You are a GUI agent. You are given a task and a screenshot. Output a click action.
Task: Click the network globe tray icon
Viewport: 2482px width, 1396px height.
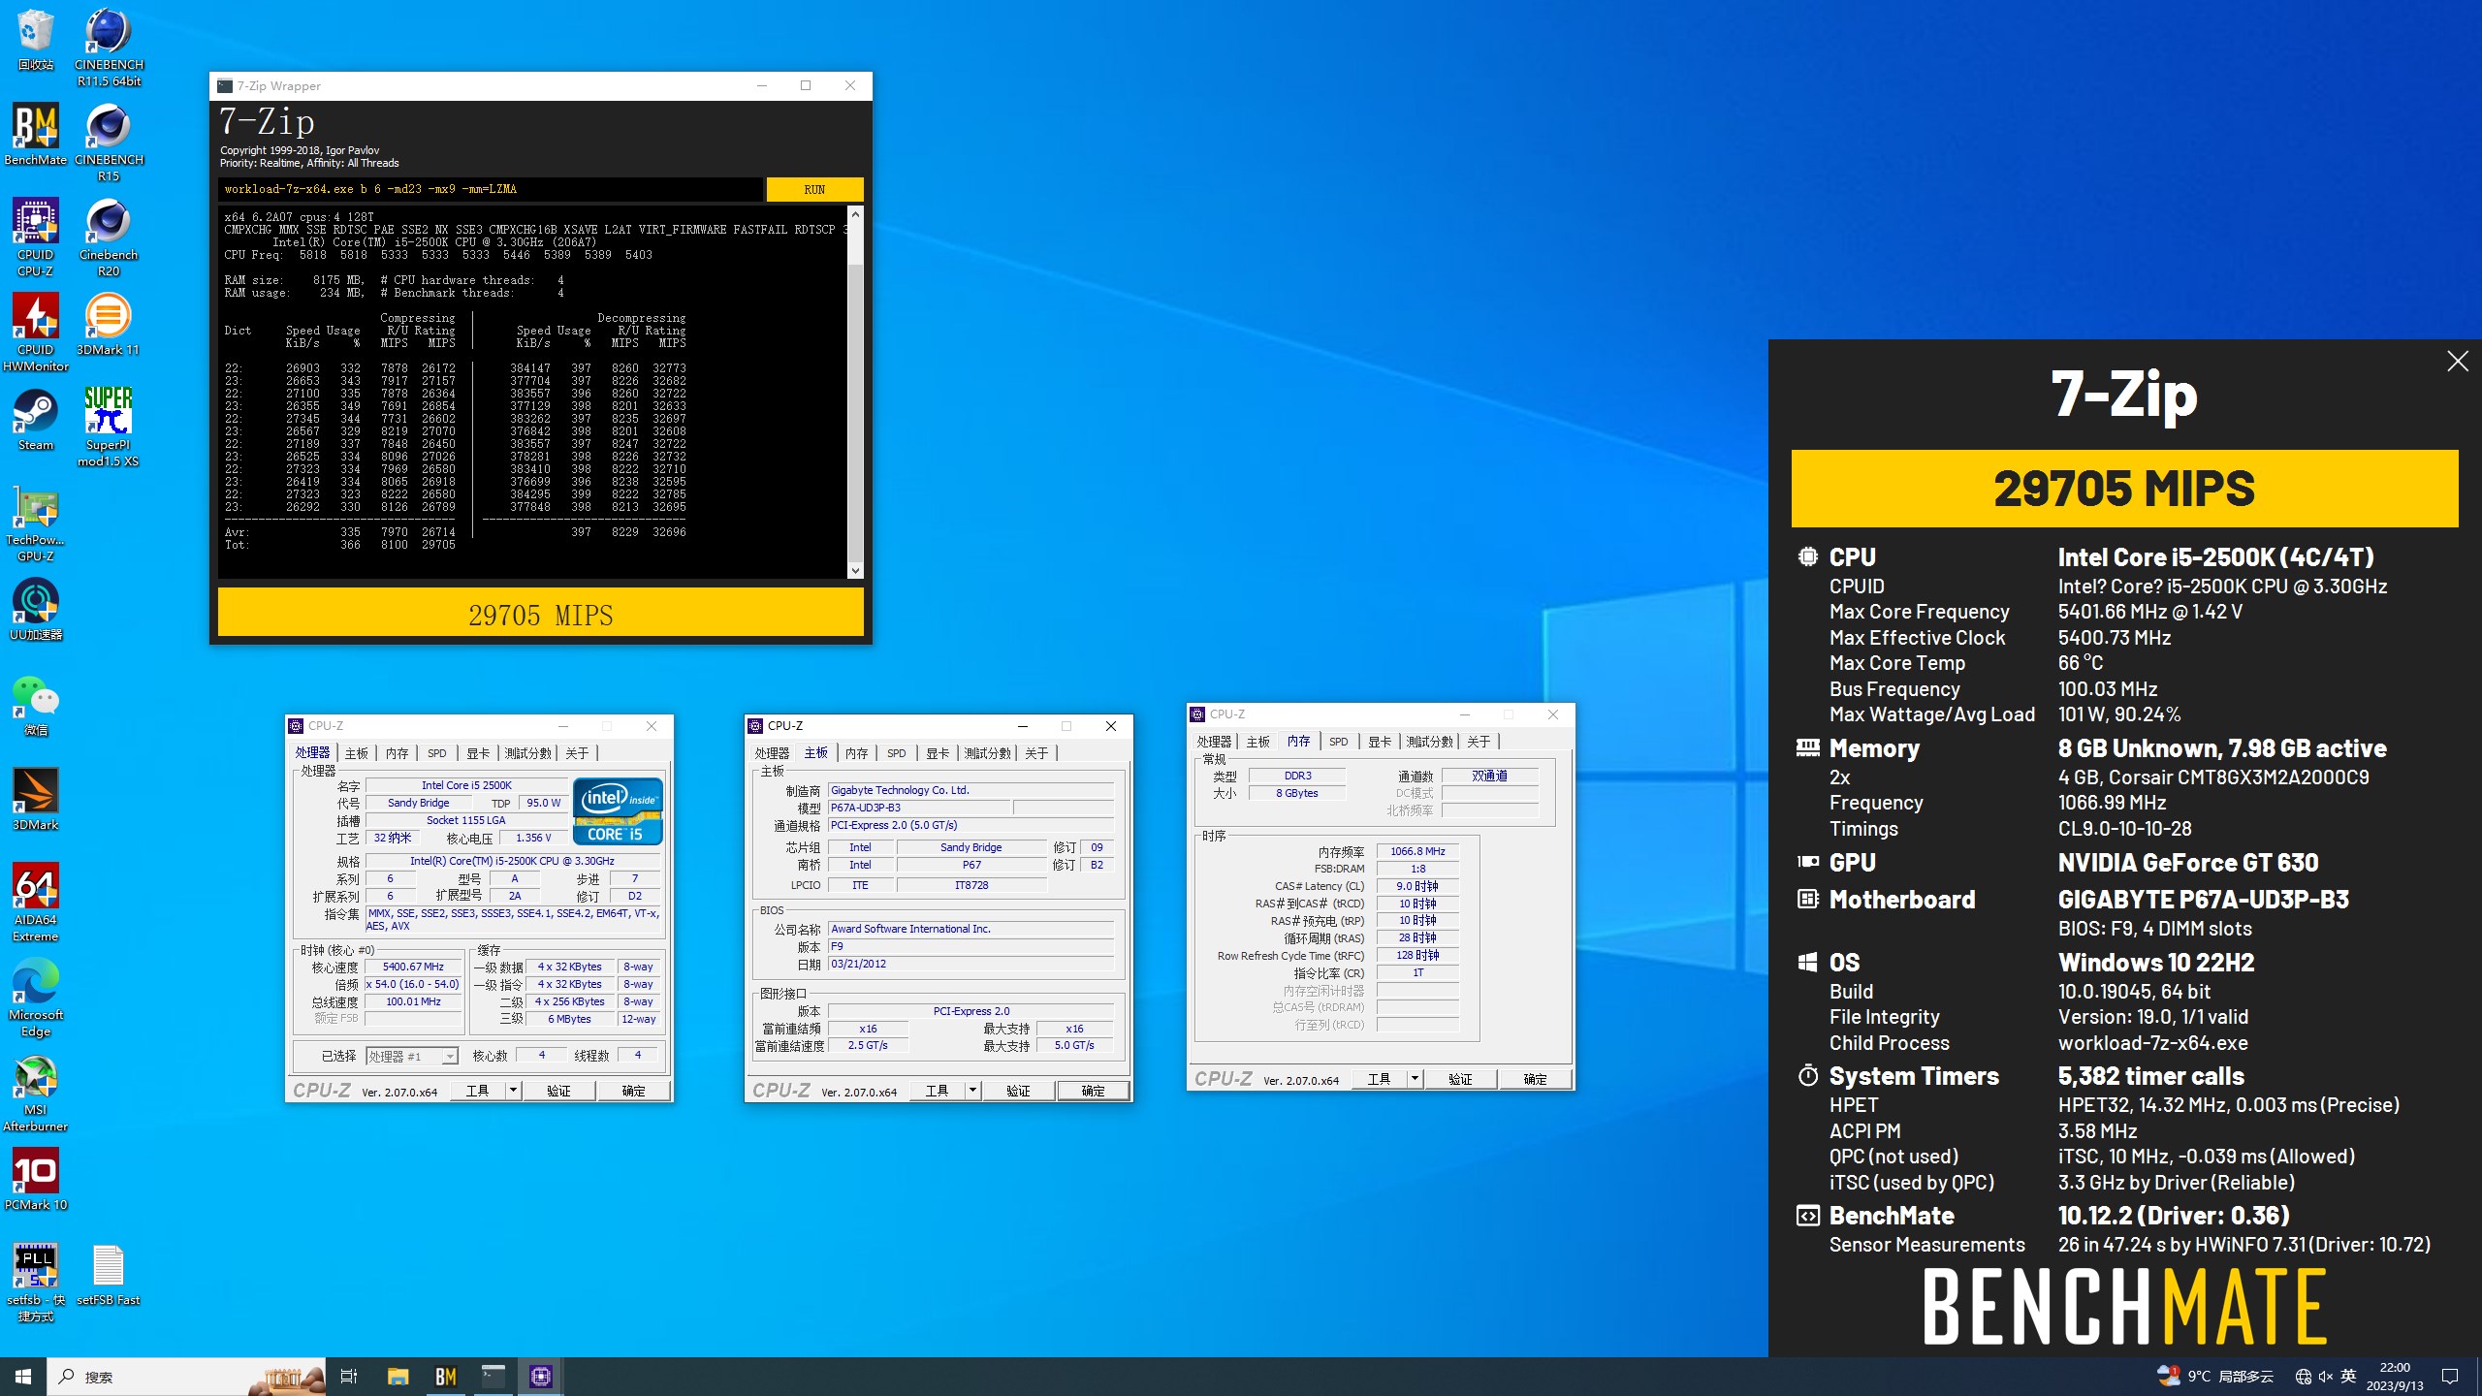point(2304,1377)
